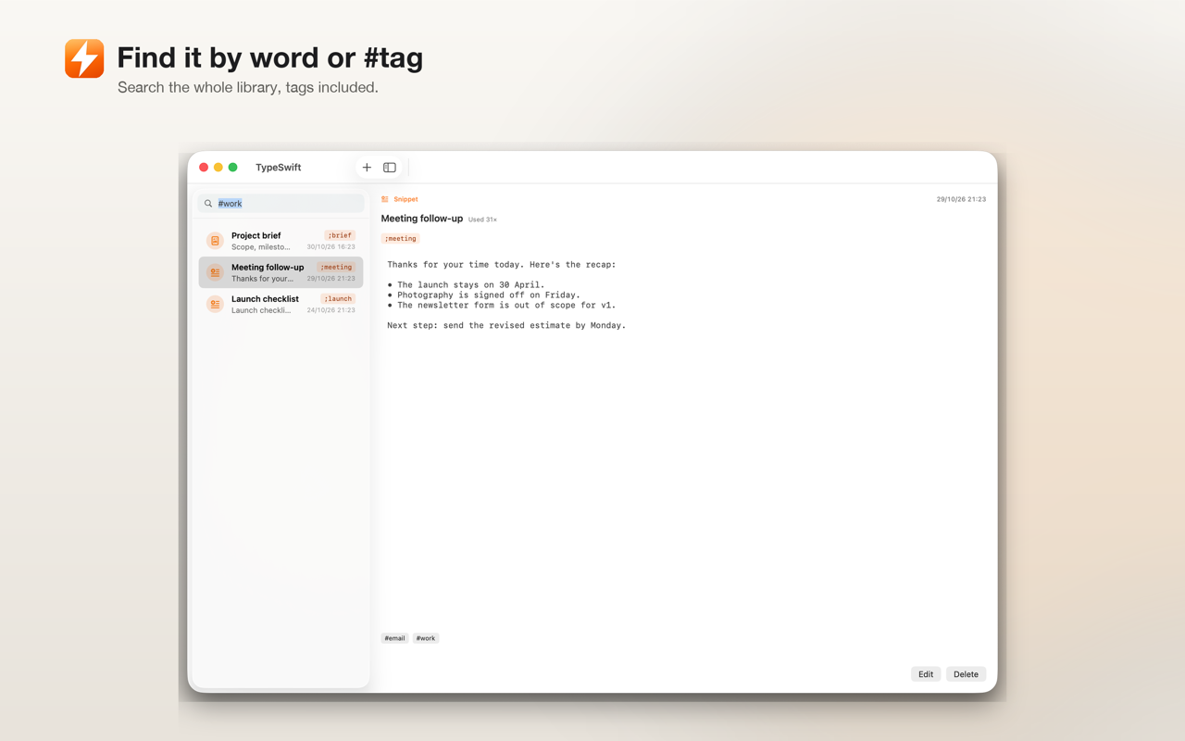The width and height of the screenshot is (1185, 741).
Task: Click the 'Next step: send the revised estimate' line
Action: coord(506,325)
